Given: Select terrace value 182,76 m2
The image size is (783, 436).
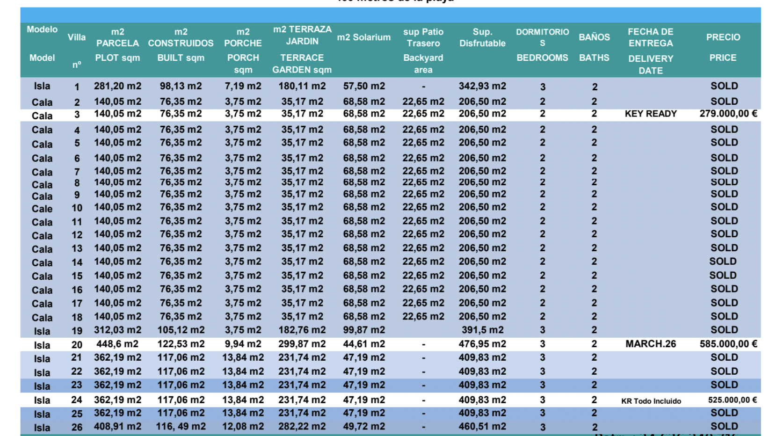Looking at the screenshot, I should (x=302, y=330).
